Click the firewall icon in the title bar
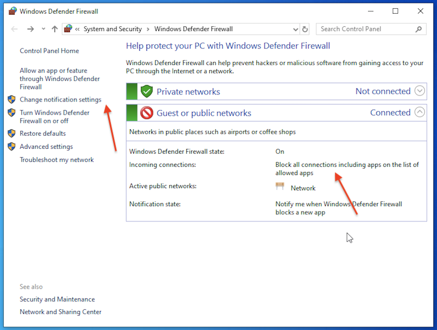 13,11
